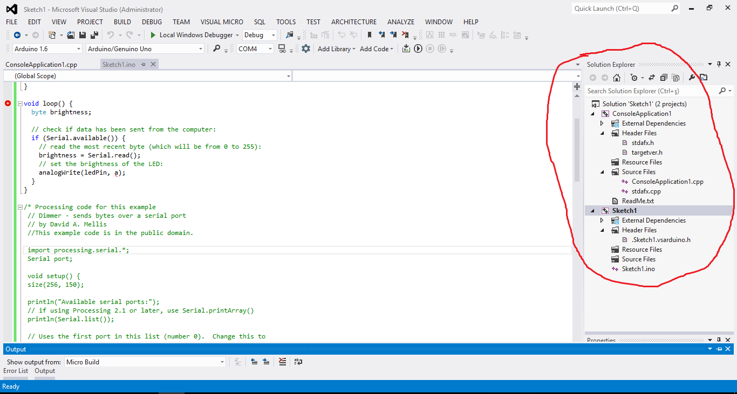Open the ARCHITECTURE menu

click(354, 22)
